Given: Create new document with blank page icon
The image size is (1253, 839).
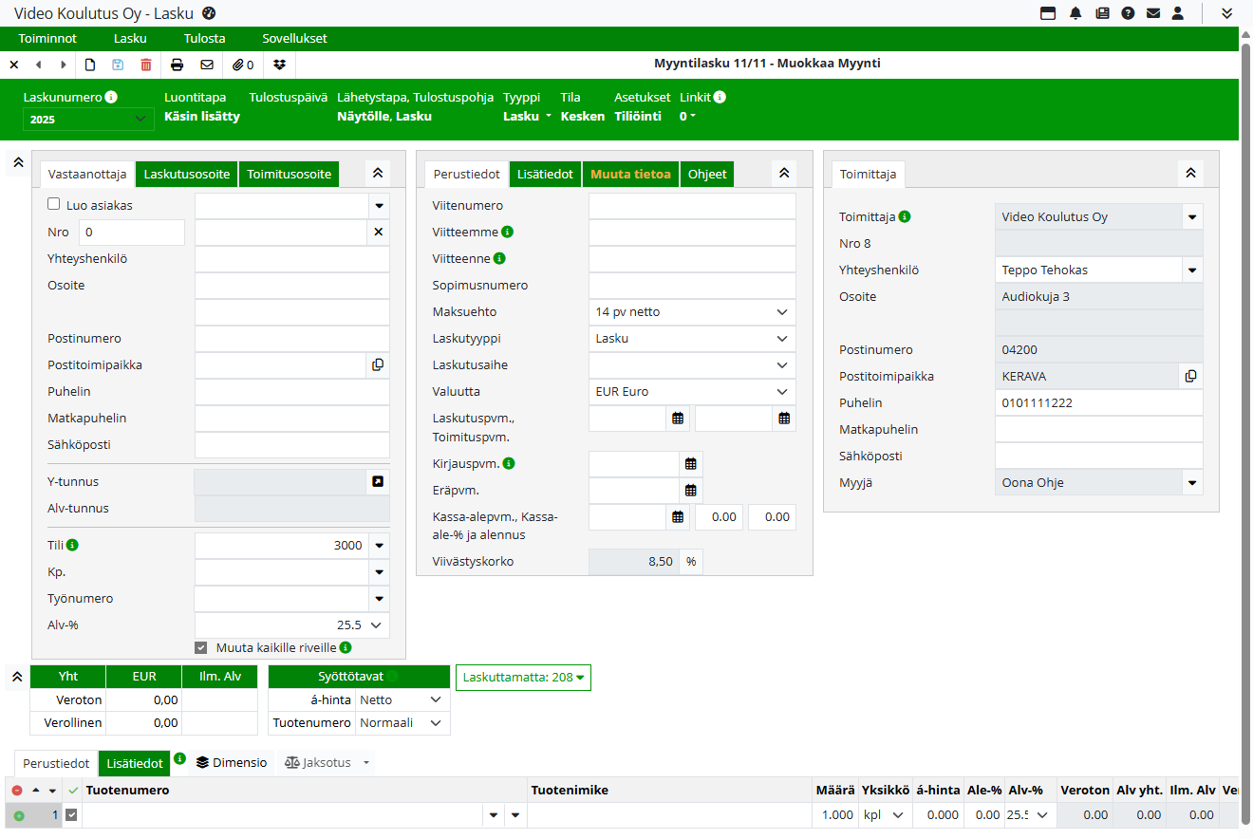Looking at the screenshot, I should click(x=90, y=65).
